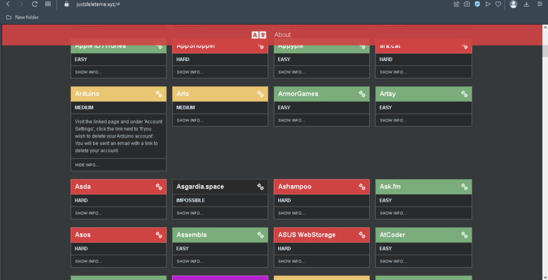The height and width of the screenshot is (280, 548).
Task: Open the Asda link chain icon
Action: click(x=159, y=187)
